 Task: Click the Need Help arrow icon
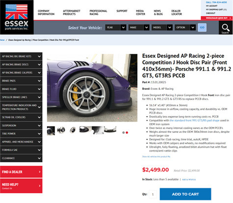pyautogui.click(x=40, y=186)
